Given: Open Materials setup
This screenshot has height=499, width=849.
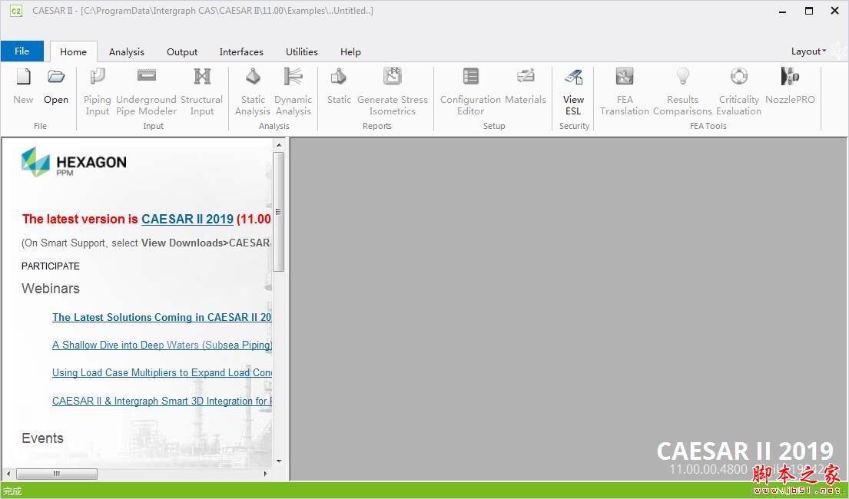Looking at the screenshot, I should click(526, 85).
